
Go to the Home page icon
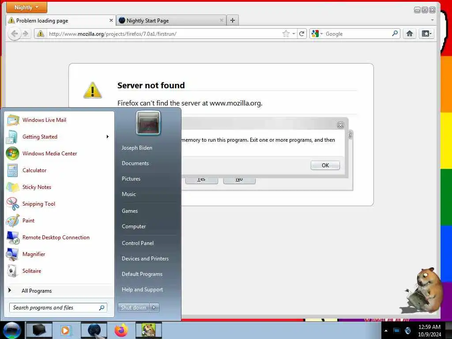coord(410,34)
